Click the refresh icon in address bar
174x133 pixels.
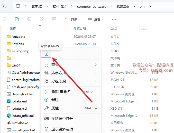tap(5, 6)
